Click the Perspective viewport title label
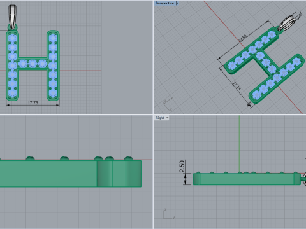This screenshot has width=306, height=229. pos(164,3)
